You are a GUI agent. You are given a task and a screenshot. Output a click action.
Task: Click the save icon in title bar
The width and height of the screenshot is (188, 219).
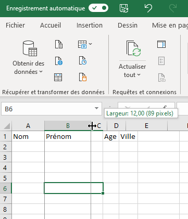pos(124,8)
